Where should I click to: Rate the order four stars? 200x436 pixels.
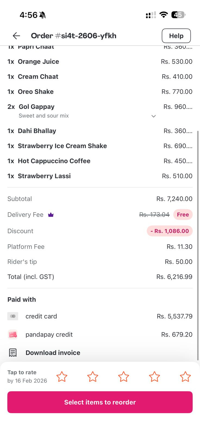pyautogui.click(x=154, y=377)
